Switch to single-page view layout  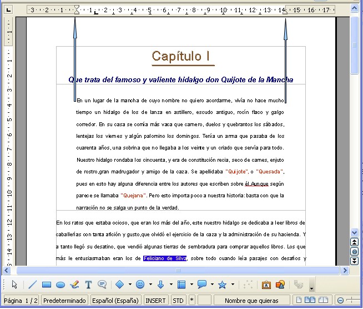coord(299,300)
